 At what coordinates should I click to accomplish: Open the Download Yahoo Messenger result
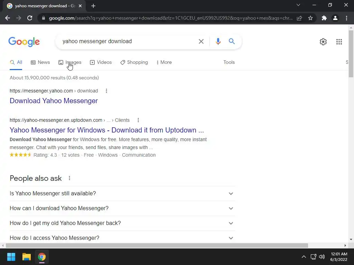(x=54, y=101)
